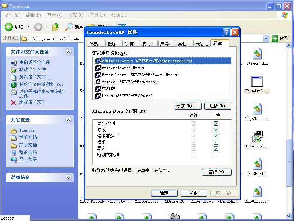
Task: Click the green Go (转到) arrow
Action: [x=275, y=39]
